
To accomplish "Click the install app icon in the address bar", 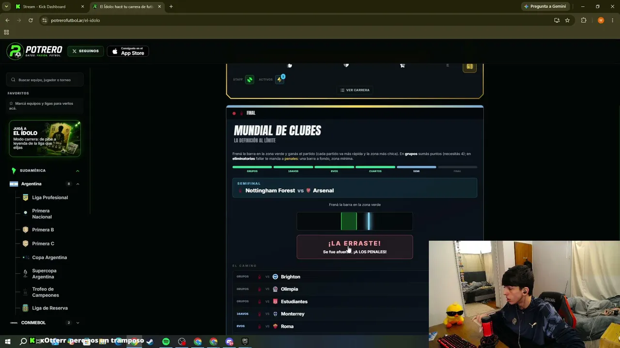I will coord(557,20).
